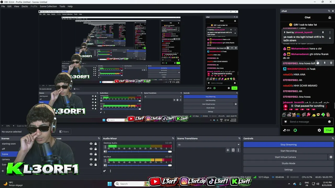This screenshot has height=188, width=335.
Task: Enable Studio Mode
Action: click(288, 163)
